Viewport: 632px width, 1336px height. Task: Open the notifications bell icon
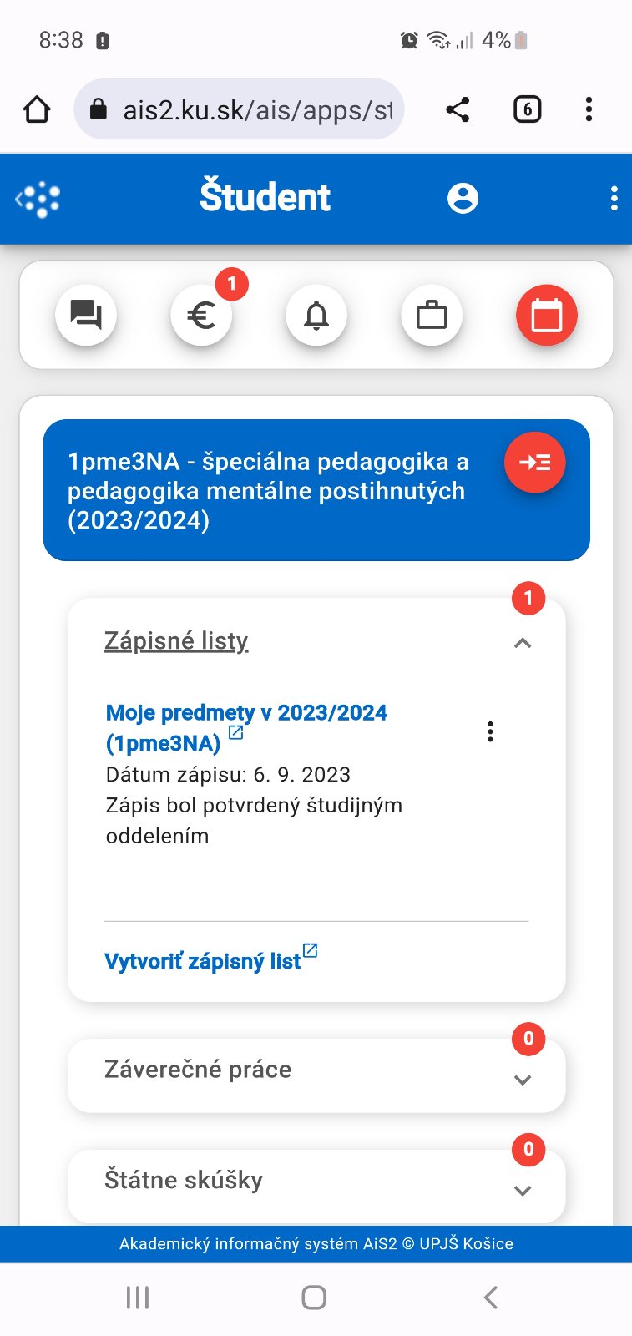click(x=316, y=316)
